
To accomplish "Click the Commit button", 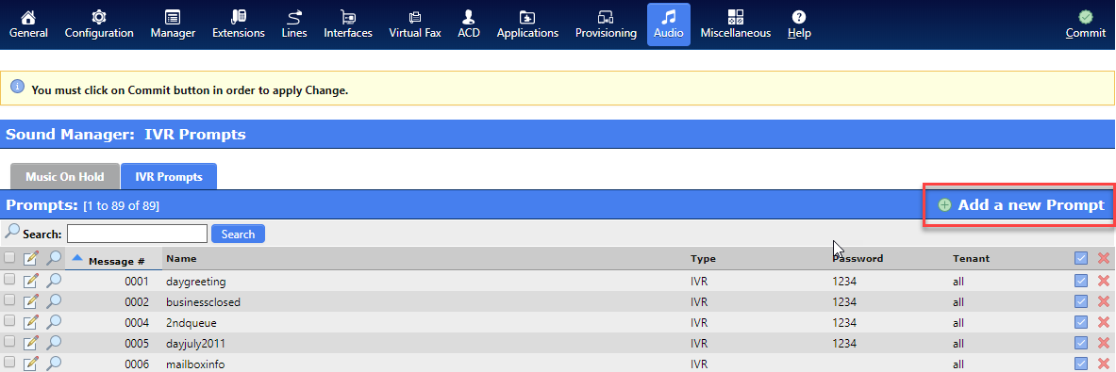I will tap(1086, 24).
